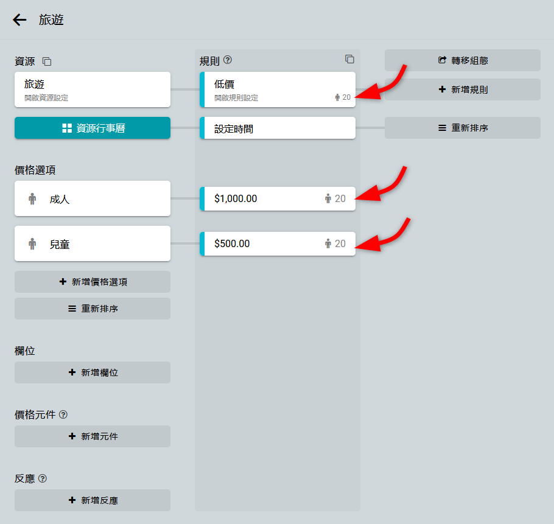Click the person icon in 成人 card
This screenshot has height=524, width=554.
click(32, 198)
